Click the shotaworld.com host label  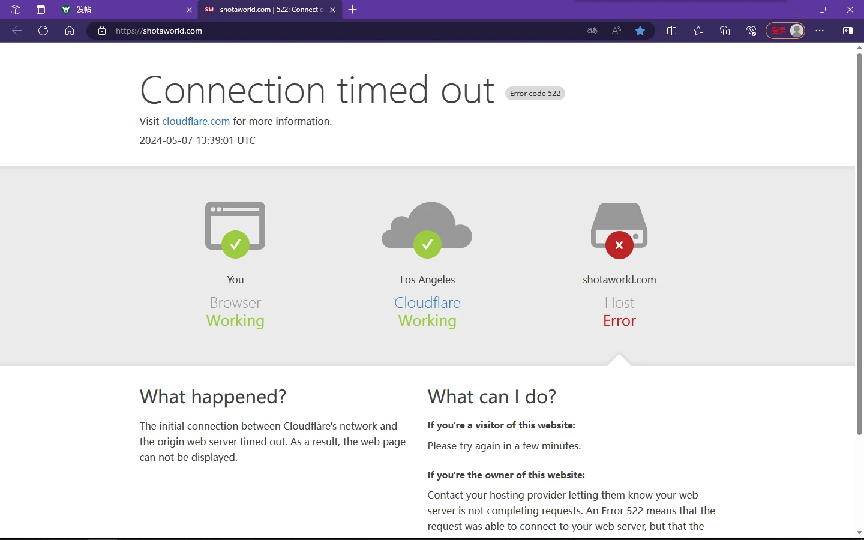[x=619, y=280]
